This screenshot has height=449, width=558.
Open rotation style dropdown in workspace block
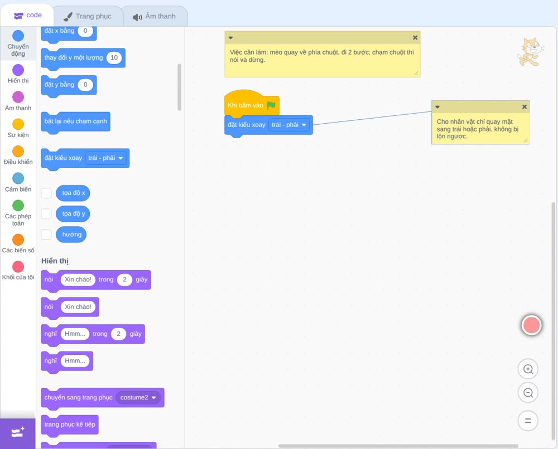(x=289, y=125)
